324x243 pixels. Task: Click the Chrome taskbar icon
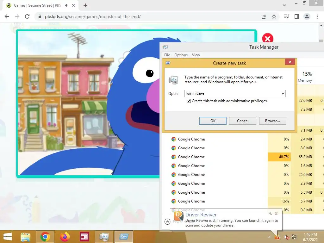45,237
